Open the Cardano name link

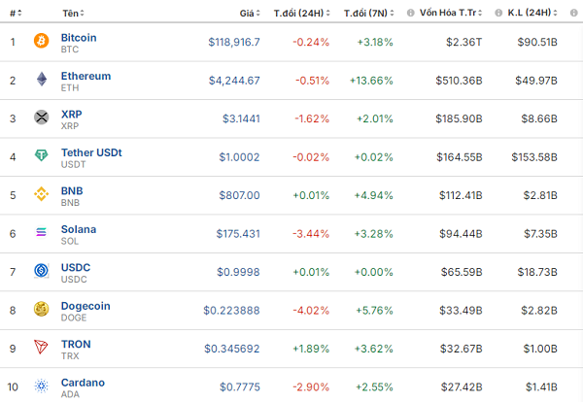click(83, 383)
